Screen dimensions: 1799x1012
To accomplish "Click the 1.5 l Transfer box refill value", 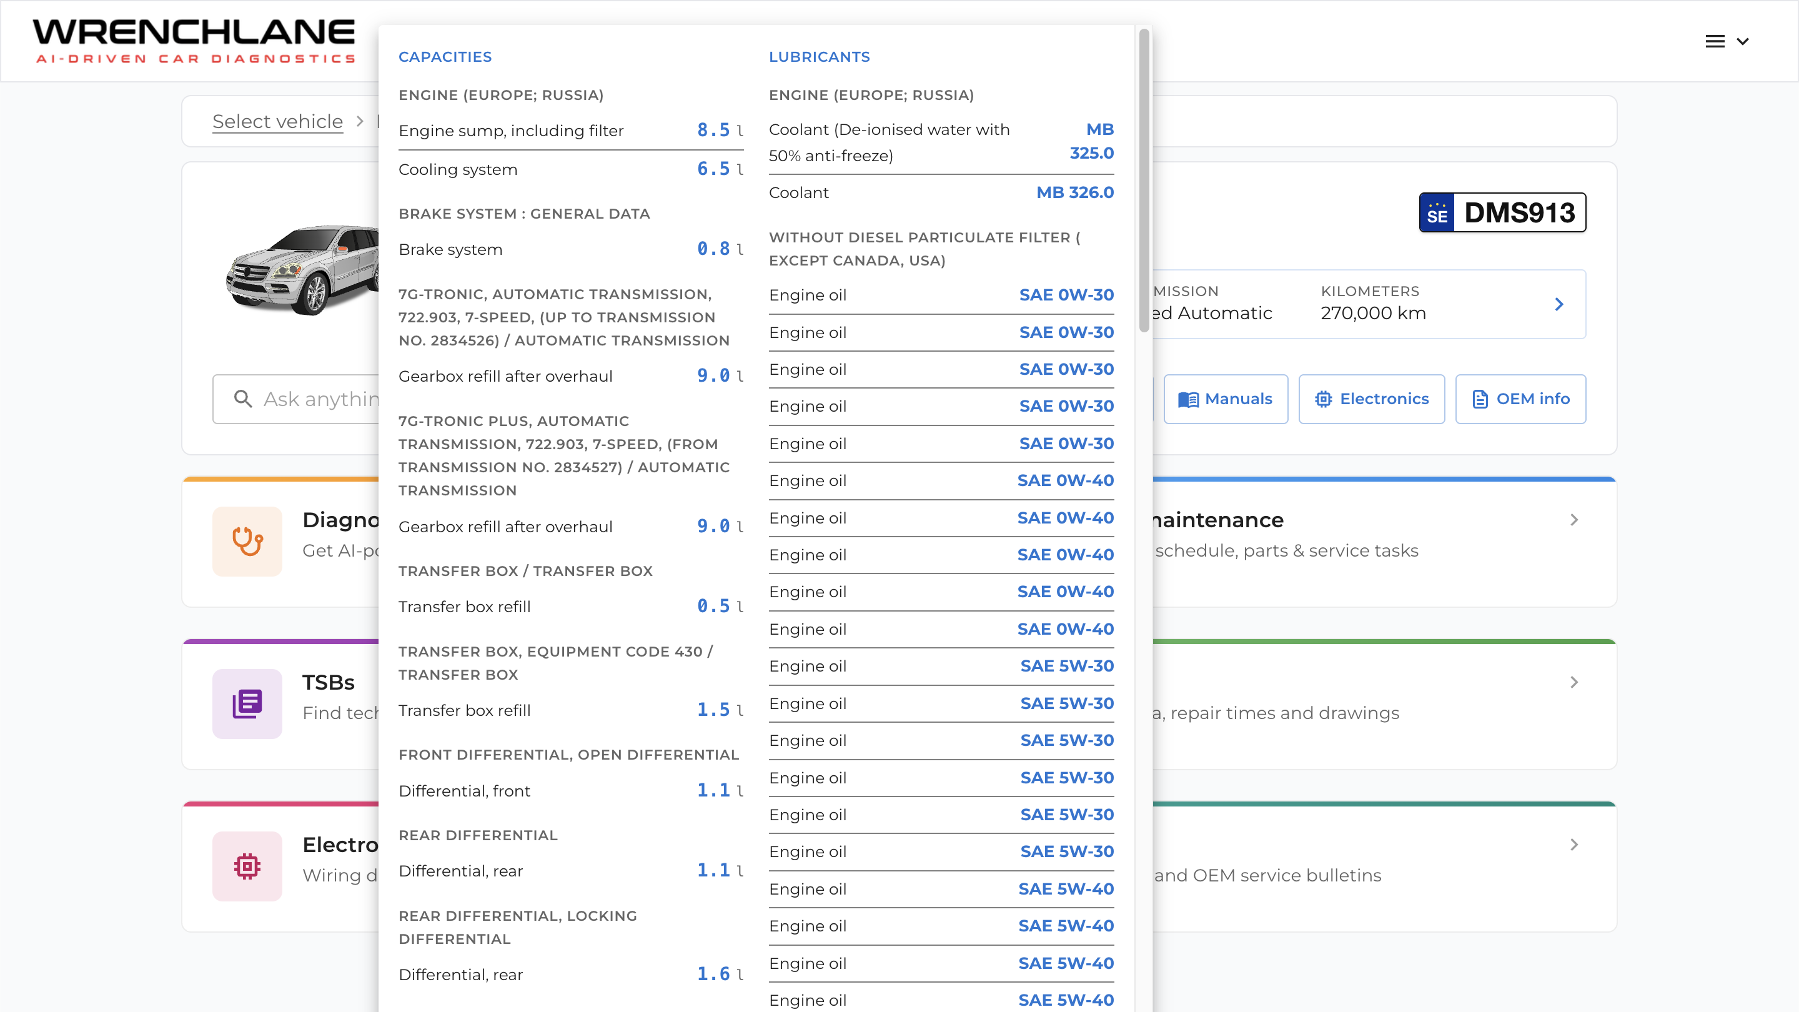I will tap(720, 710).
